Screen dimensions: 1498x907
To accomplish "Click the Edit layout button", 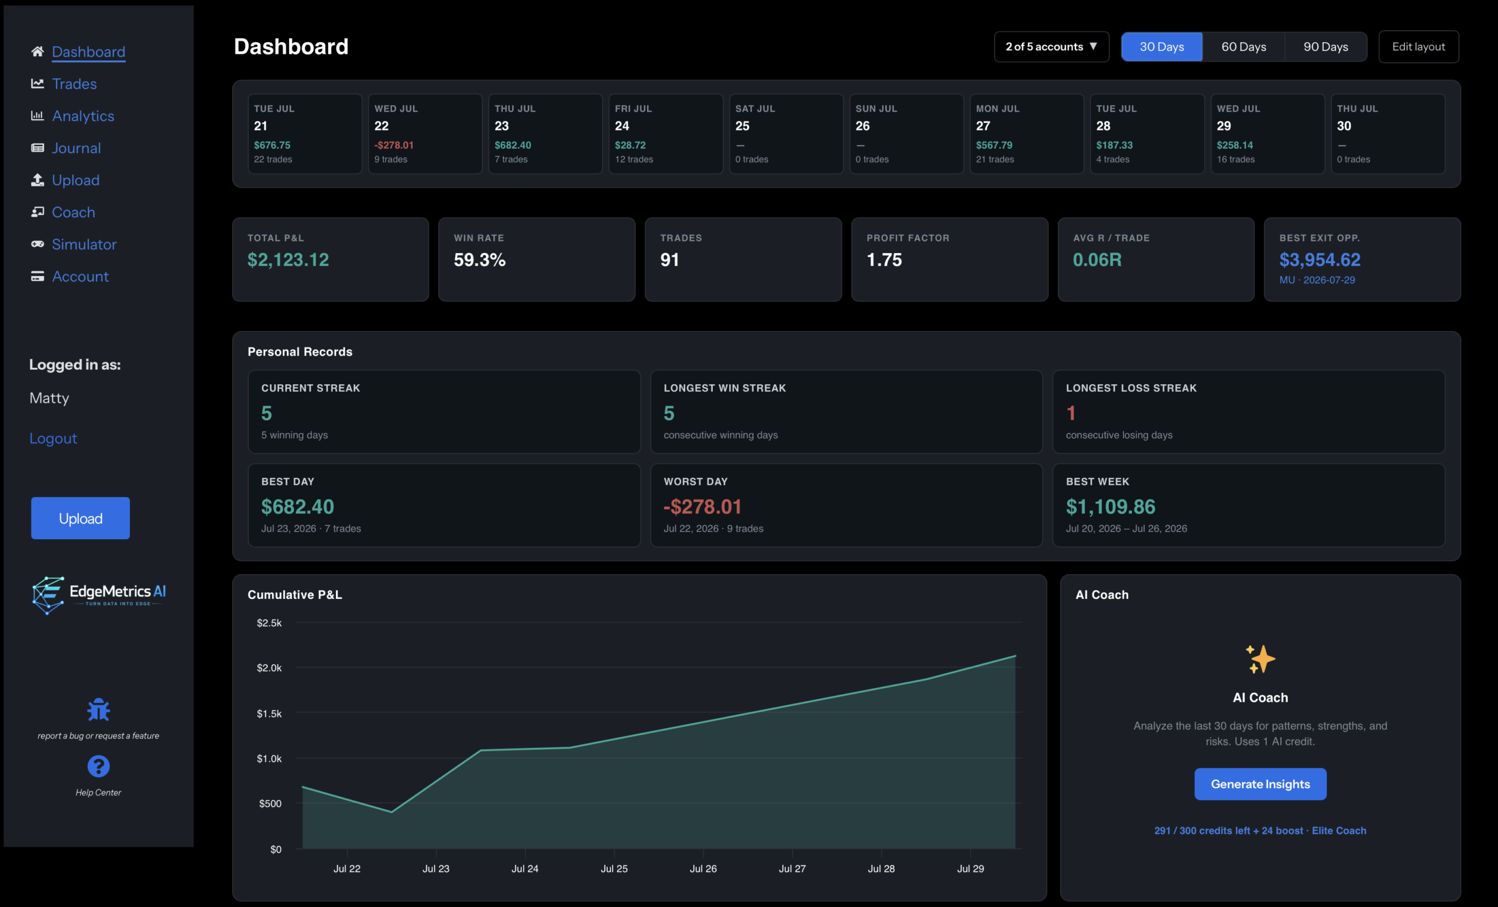I will [1418, 47].
